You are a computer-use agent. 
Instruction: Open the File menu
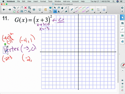(x=18, y=1)
